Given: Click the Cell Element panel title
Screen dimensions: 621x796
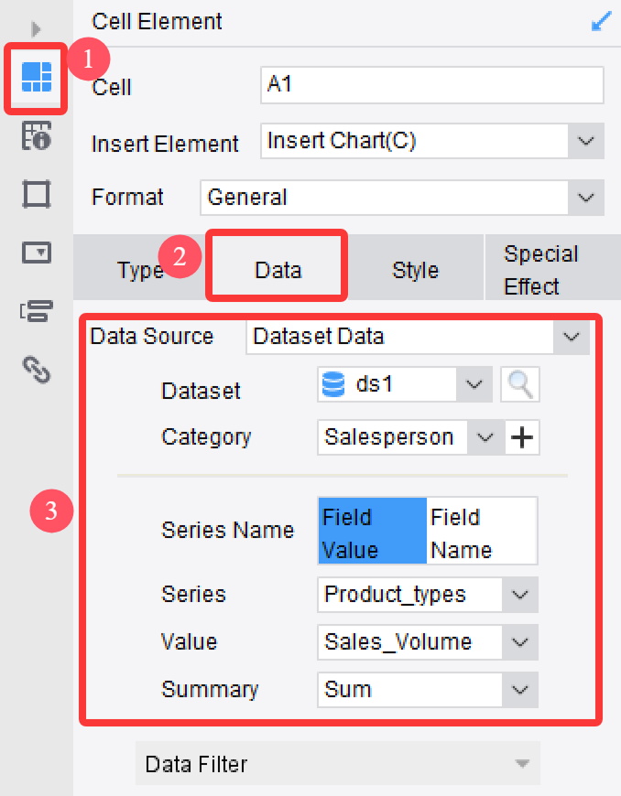Looking at the screenshot, I should click(157, 22).
